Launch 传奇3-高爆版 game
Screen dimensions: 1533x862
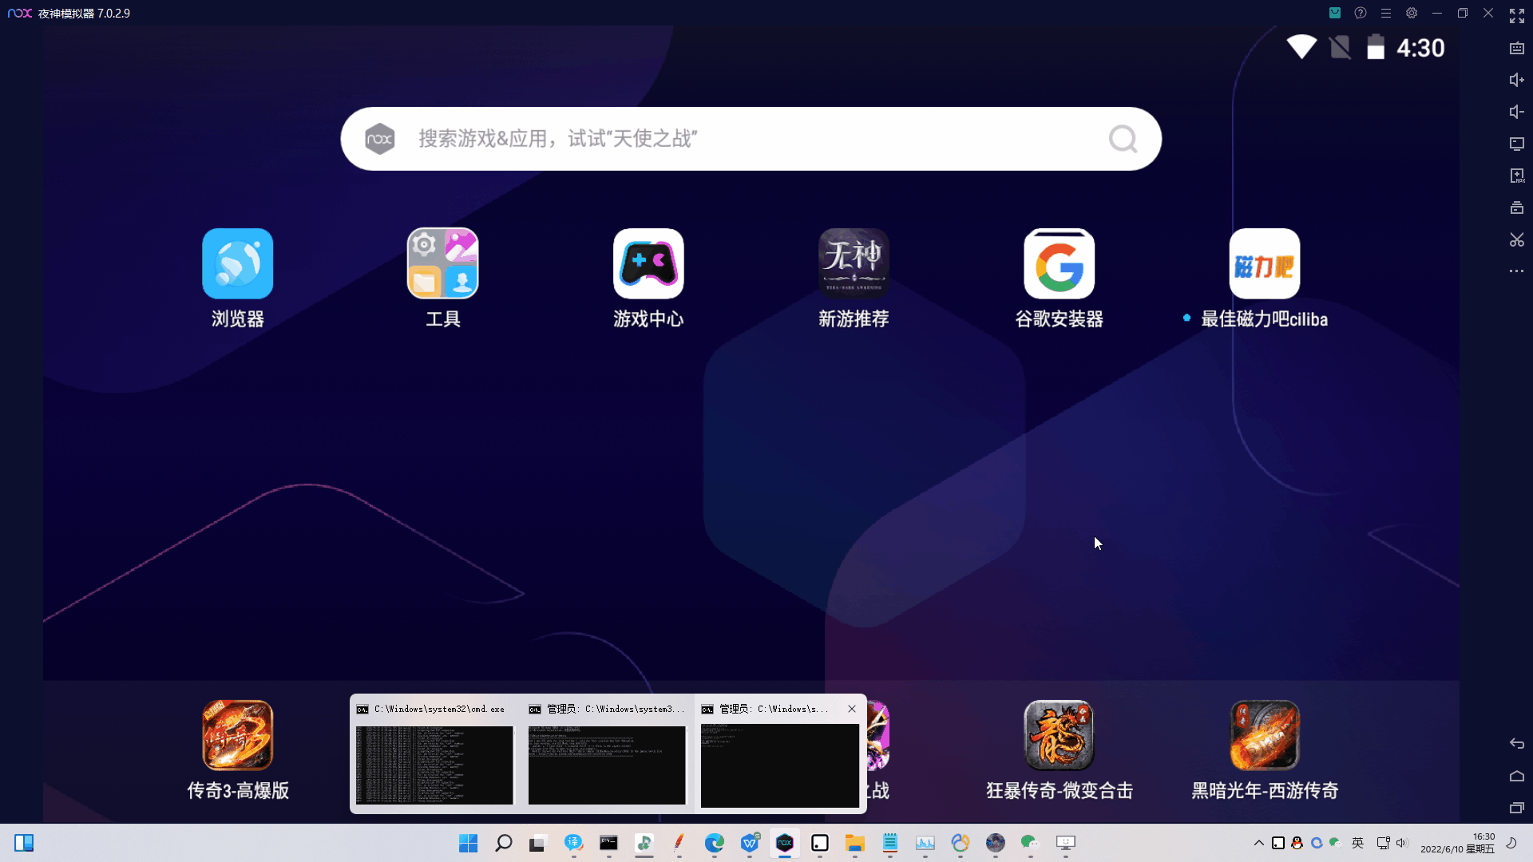pyautogui.click(x=237, y=735)
